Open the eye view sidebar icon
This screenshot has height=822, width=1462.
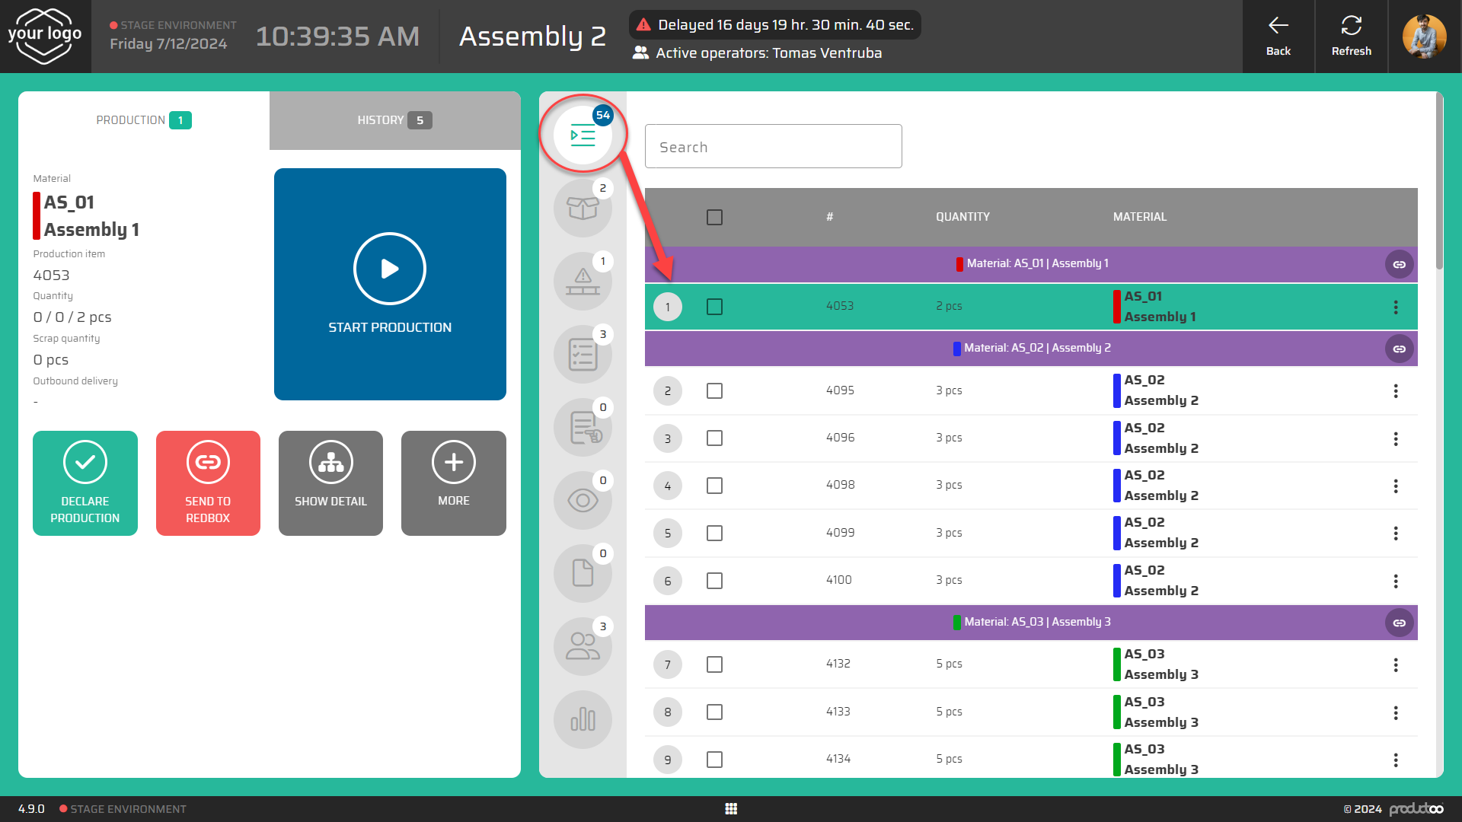(x=583, y=501)
